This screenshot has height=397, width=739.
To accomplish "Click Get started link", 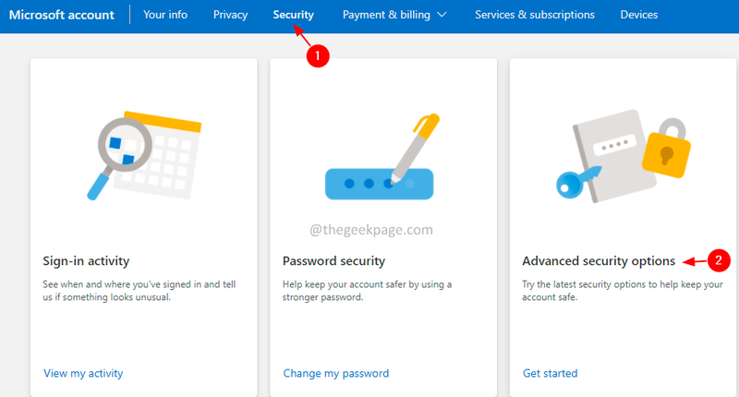I will [x=550, y=373].
